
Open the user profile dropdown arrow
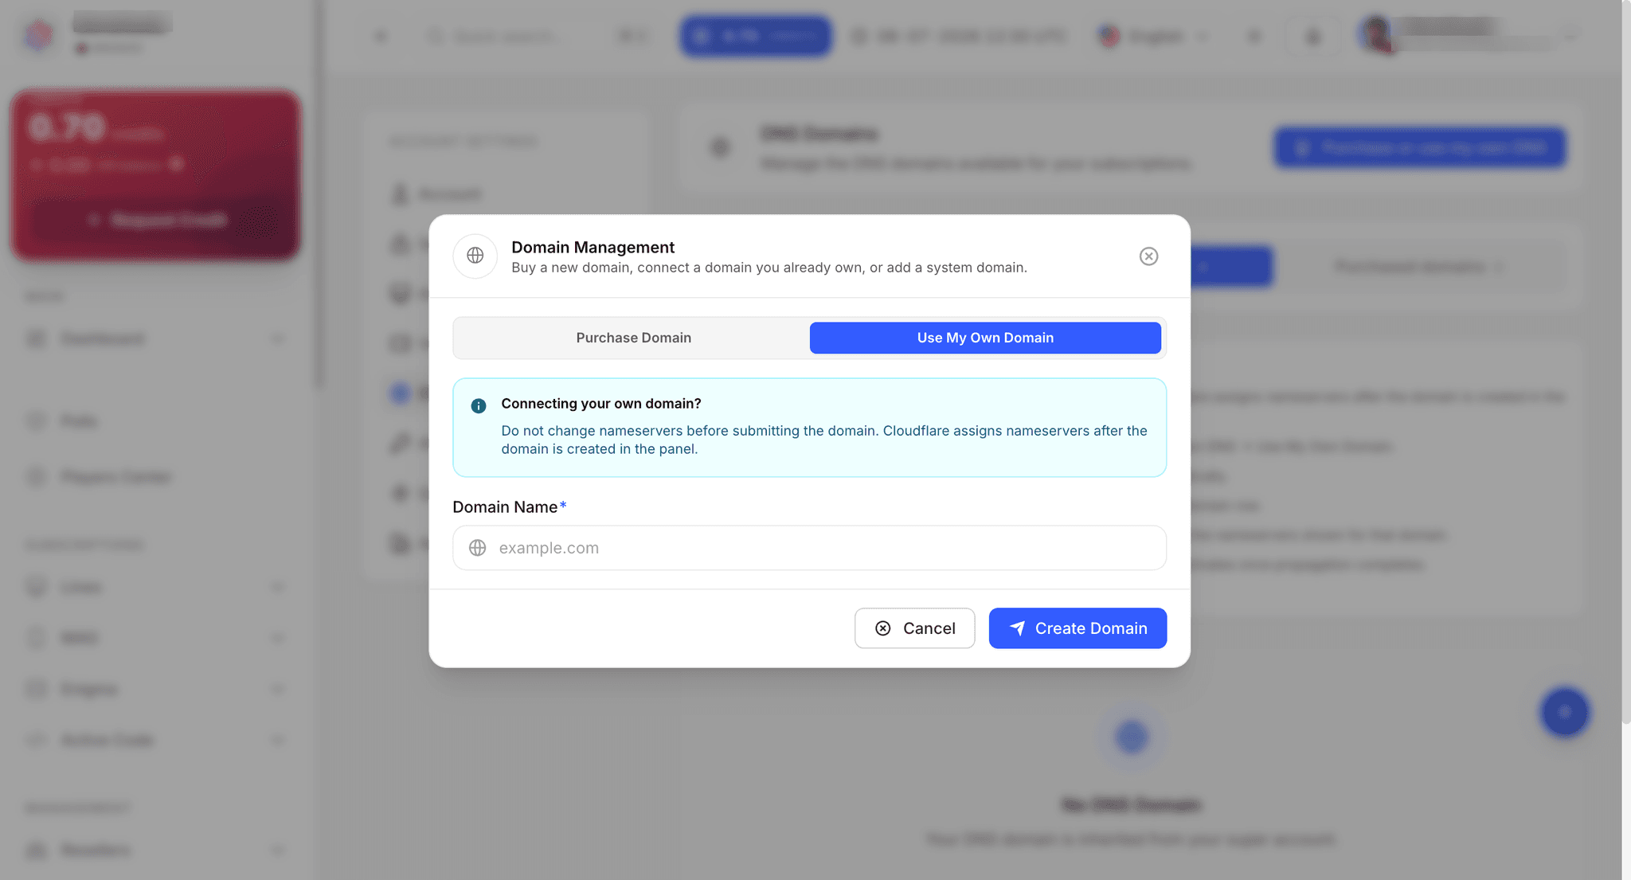coord(1570,37)
